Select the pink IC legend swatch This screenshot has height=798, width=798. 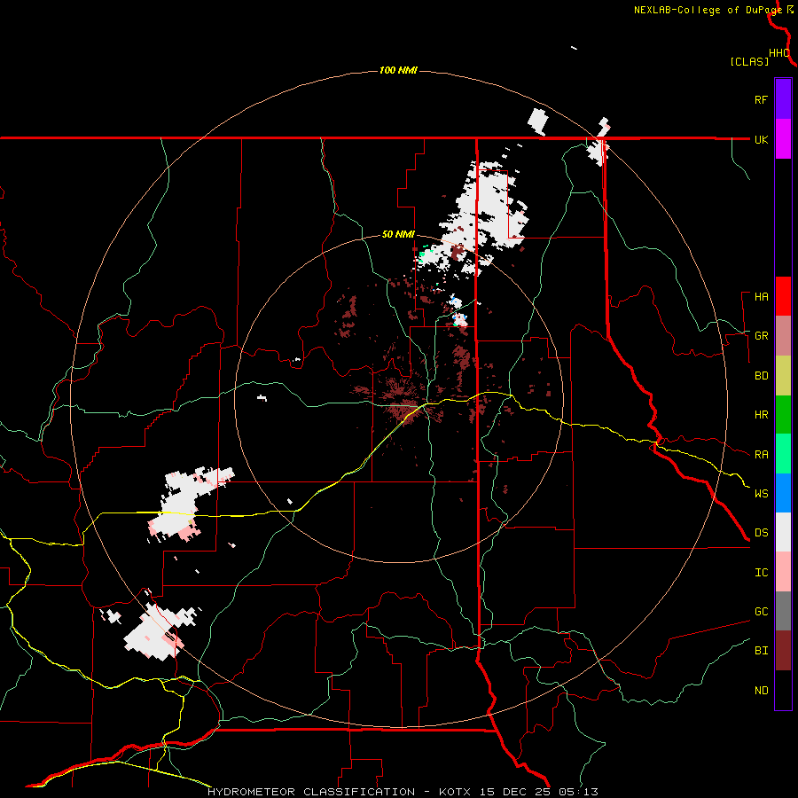[783, 572]
